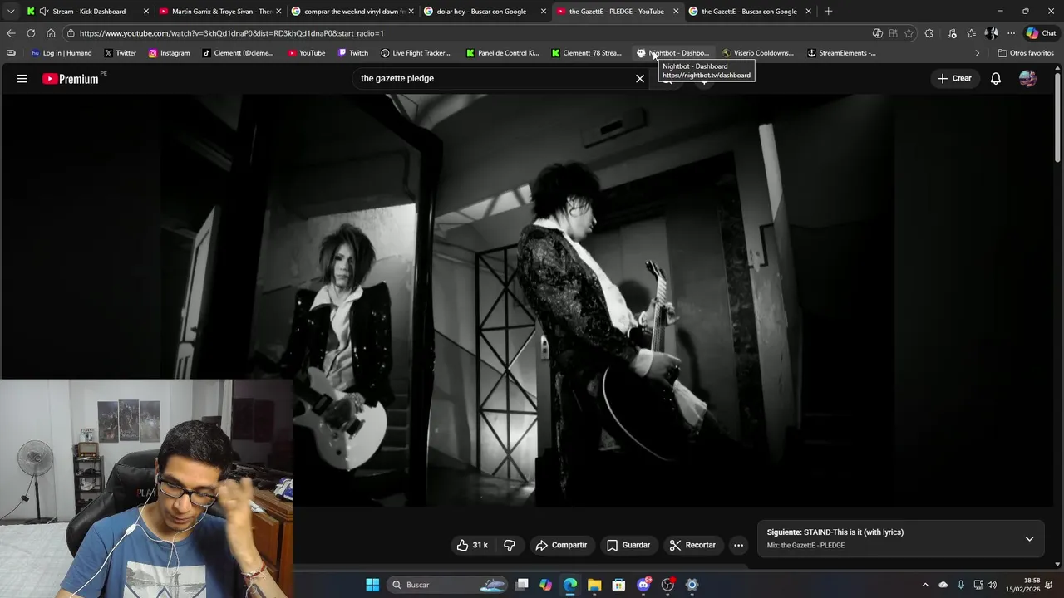The width and height of the screenshot is (1064, 598).
Task: Switch to the GazettE Buscar con Google tab
Action: click(x=749, y=12)
